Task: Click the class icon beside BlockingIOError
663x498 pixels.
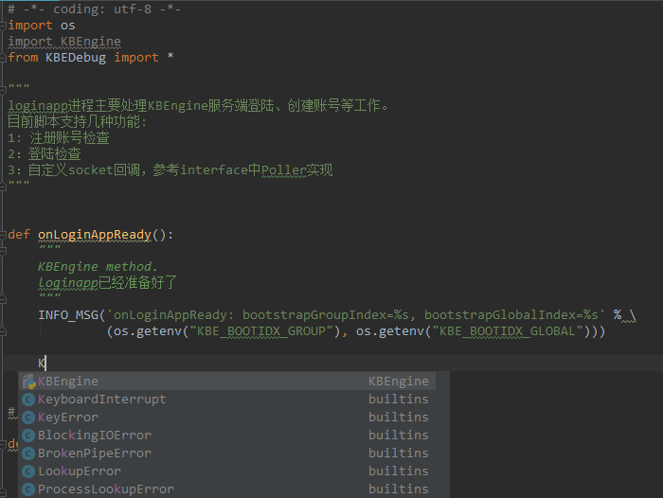Action: [x=28, y=436]
